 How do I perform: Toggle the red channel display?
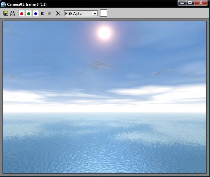22,14
